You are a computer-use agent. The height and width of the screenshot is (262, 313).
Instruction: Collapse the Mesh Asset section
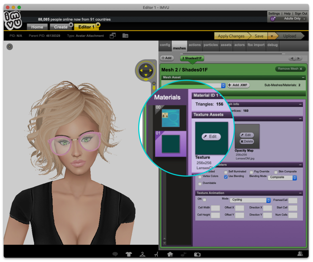click(x=303, y=77)
